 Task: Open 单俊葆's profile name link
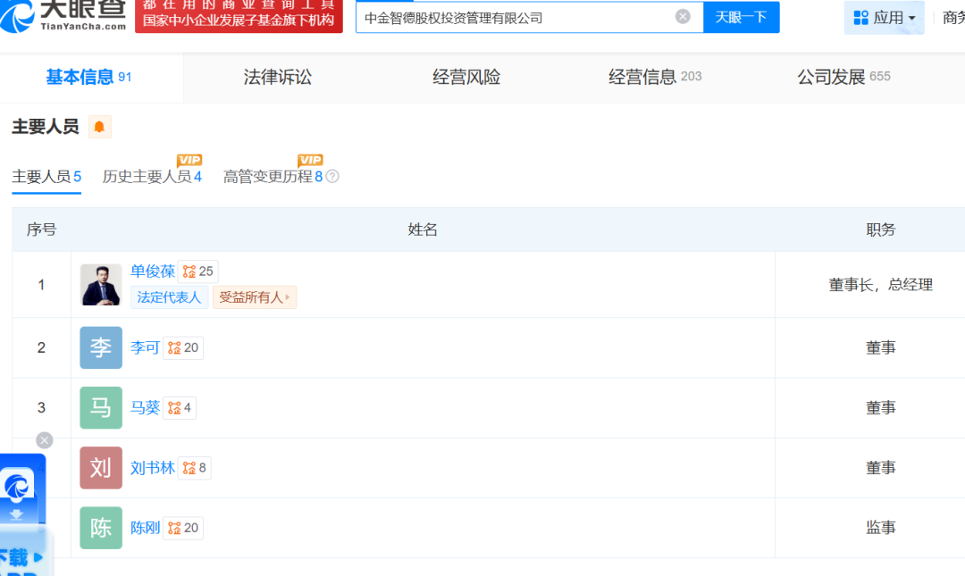(x=153, y=271)
